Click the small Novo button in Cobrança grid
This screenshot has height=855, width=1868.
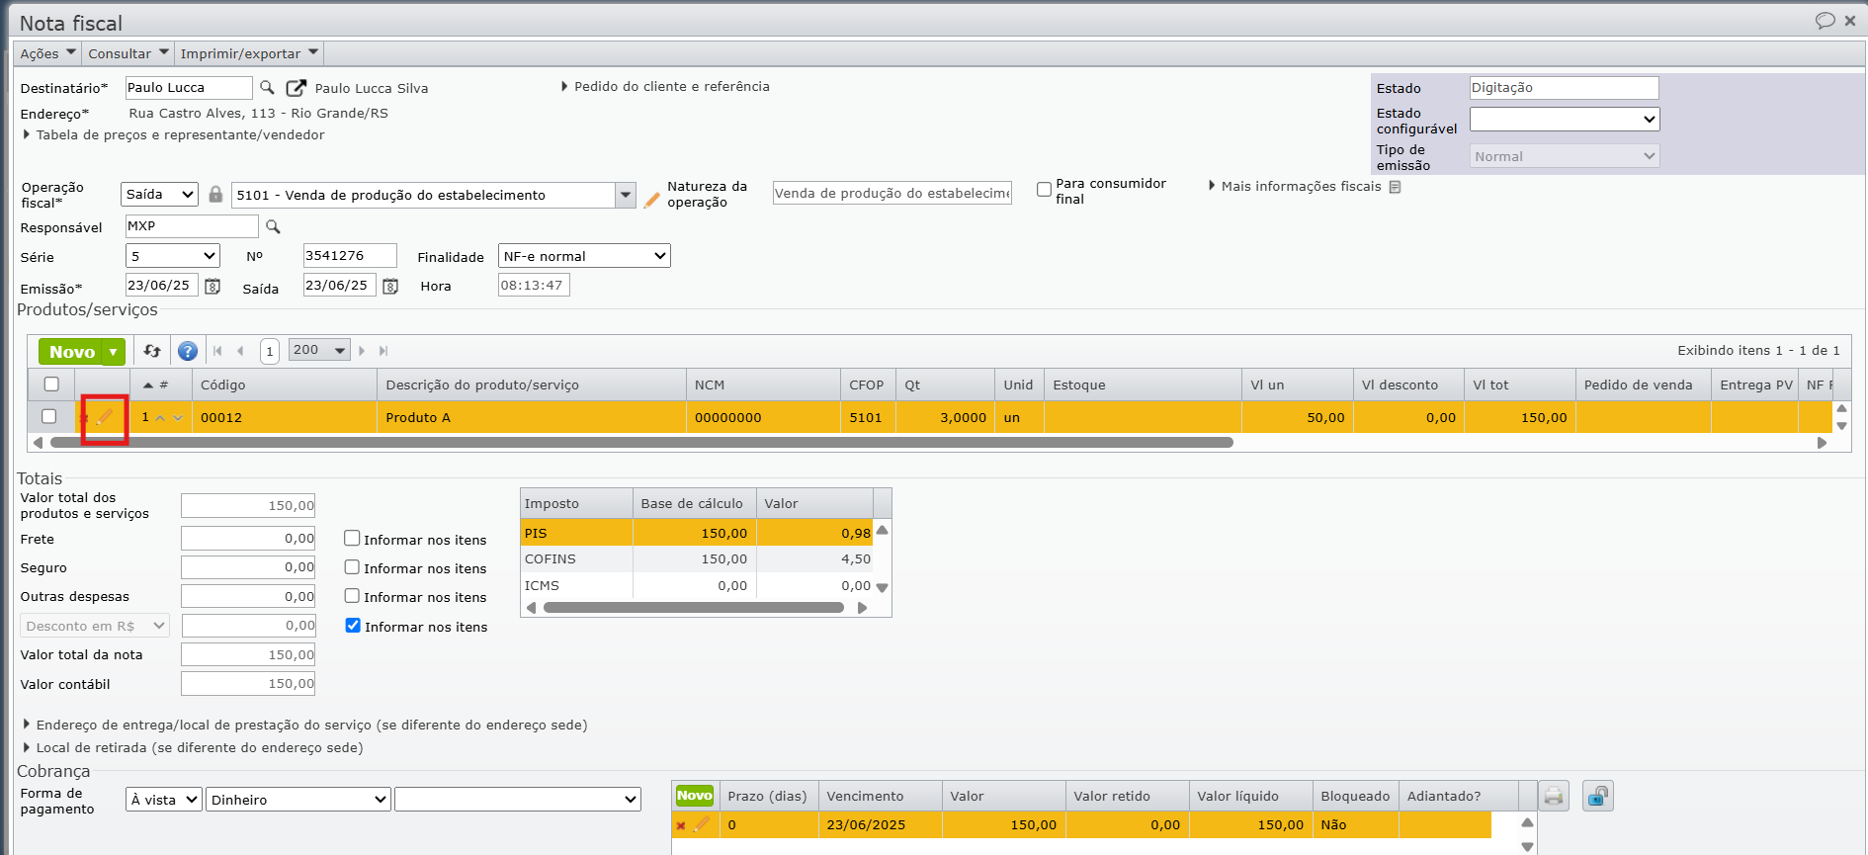pyautogui.click(x=694, y=796)
